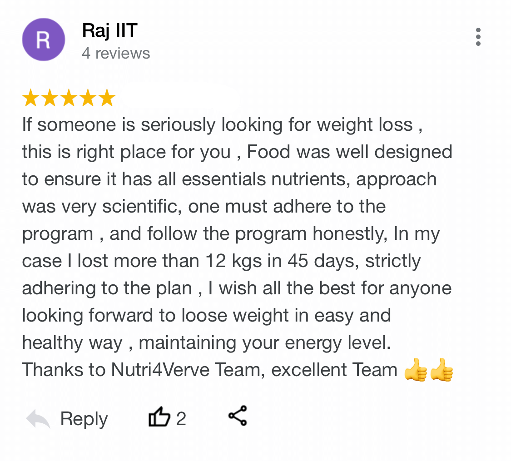Click the third rating star
The height and width of the screenshot is (461, 511).
(x=69, y=98)
